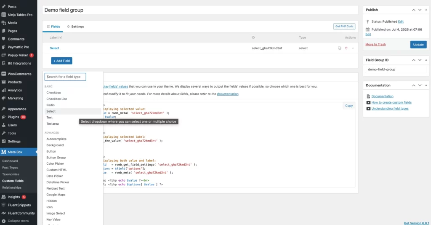Image resolution: width=431 pixels, height=225 pixels.
Task: Open FluentCommunity menu
Action: click(x=21, y=213)
